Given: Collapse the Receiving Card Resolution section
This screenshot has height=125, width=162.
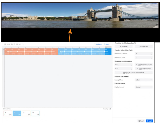Looking at the screenshot, I should 114,61.
